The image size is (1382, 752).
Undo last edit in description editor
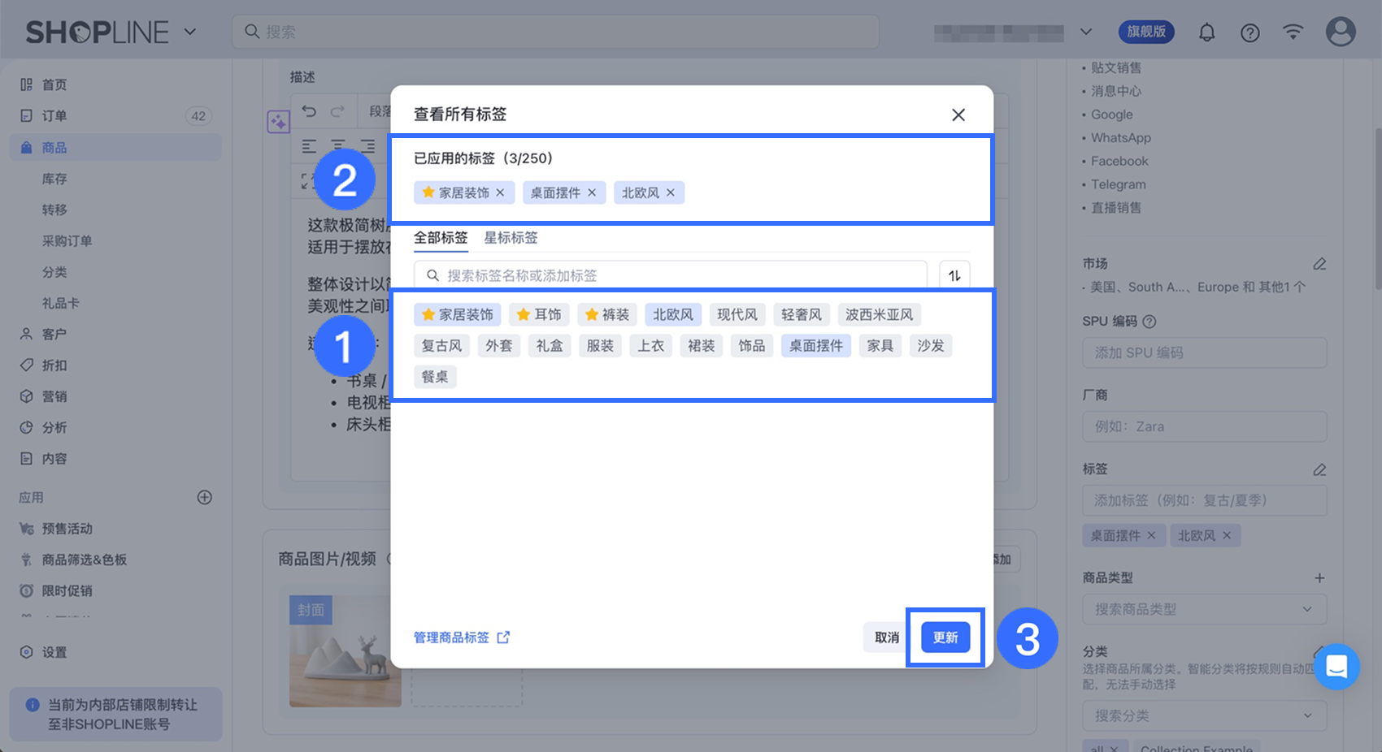[309, 111]
